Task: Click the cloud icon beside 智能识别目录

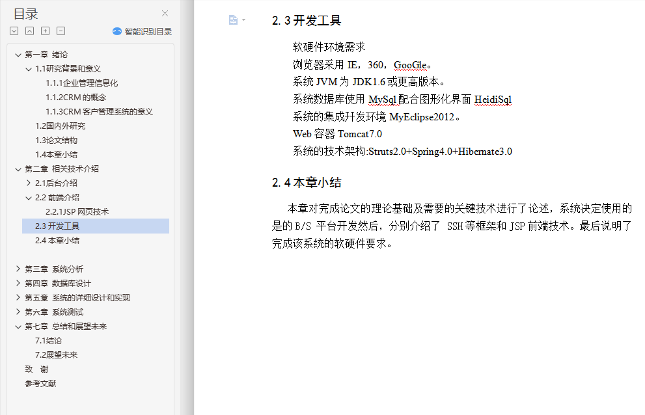Action: coord(117,31)
